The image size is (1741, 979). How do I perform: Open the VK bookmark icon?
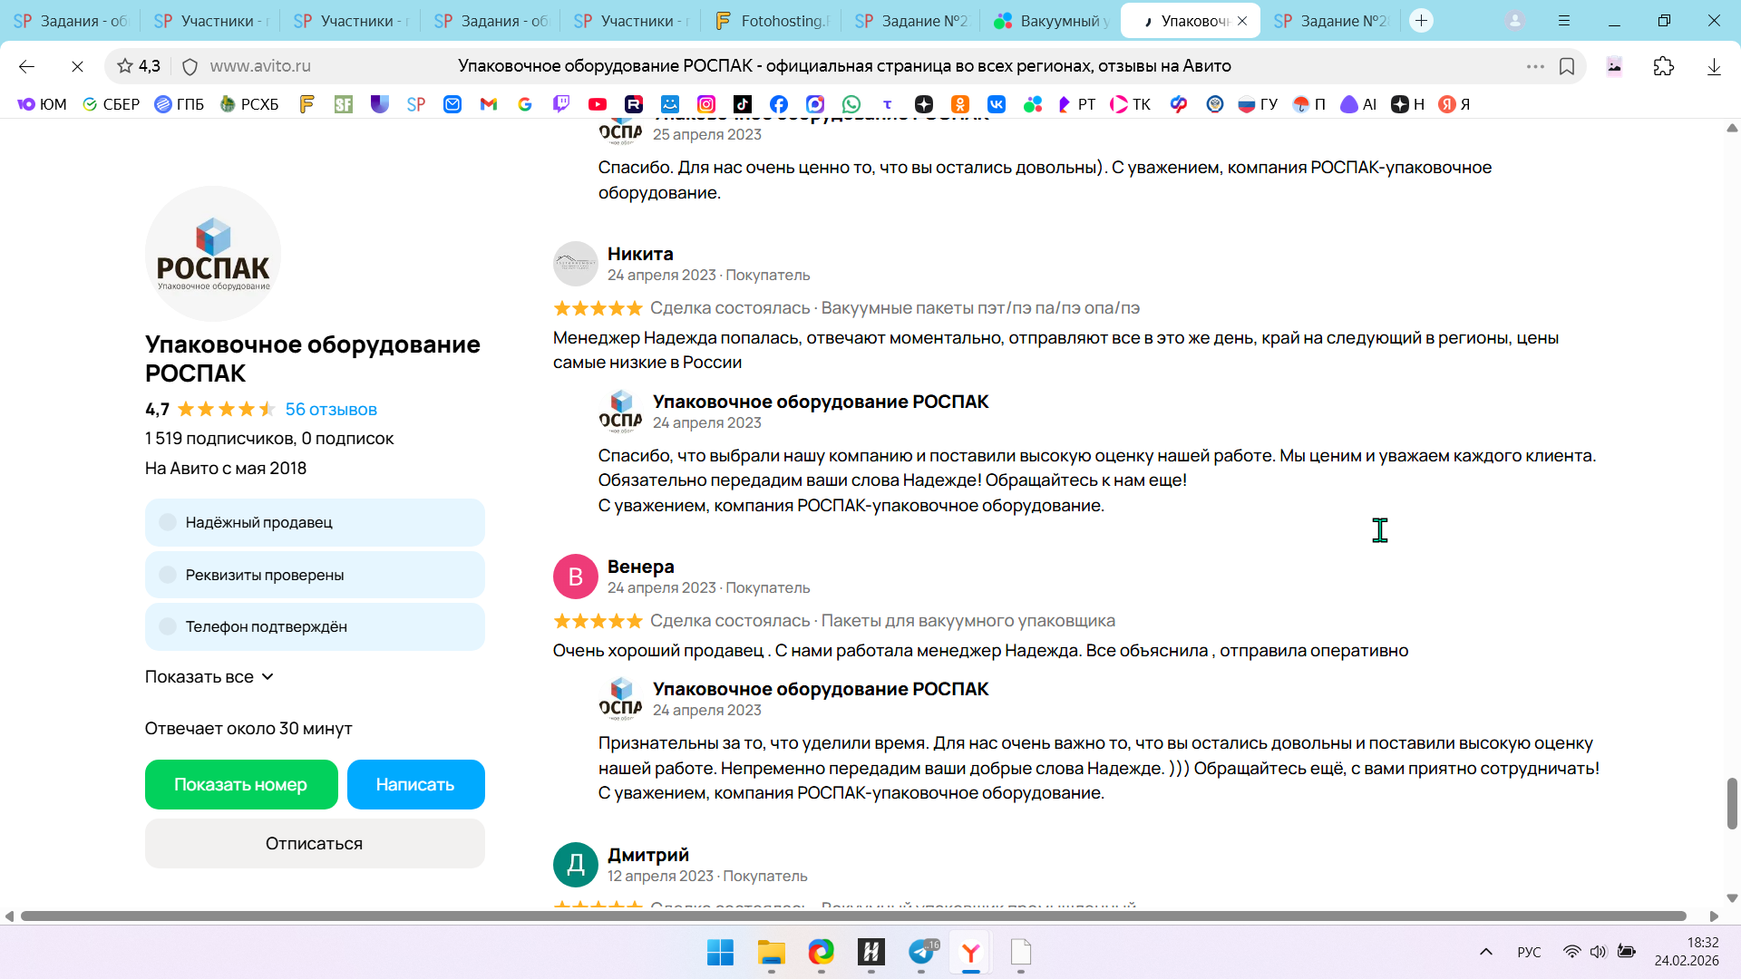click(x=997, y=104)
